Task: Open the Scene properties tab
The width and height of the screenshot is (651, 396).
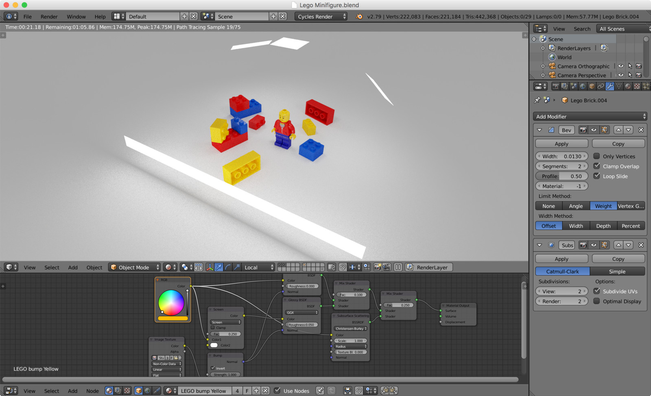Action: click(574, 86)
